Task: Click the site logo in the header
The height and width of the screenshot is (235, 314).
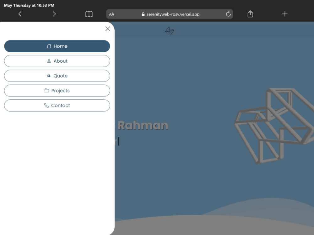Action: [x=170, y=31]
